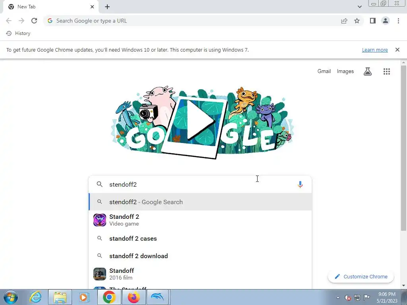Open the side panel icon
Viewport: 407px width, 305px height.
coord(373,21)
